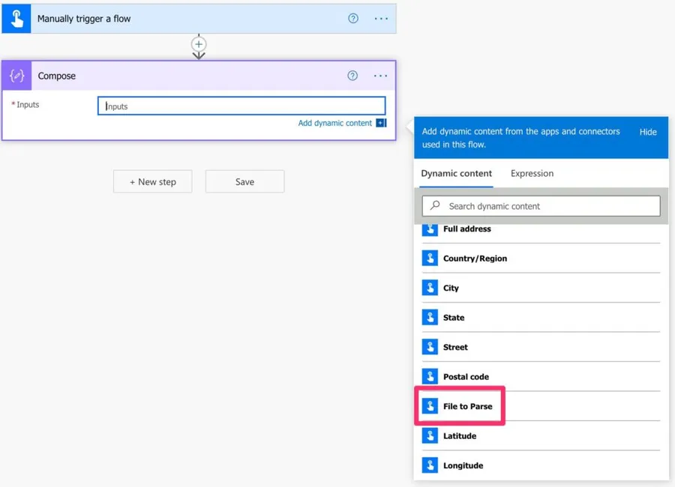Hide the dynamic content panel
Screen dimensions: 675x487
(648, 132)
